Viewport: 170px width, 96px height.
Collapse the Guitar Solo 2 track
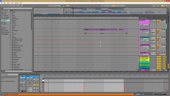(141, 45)
